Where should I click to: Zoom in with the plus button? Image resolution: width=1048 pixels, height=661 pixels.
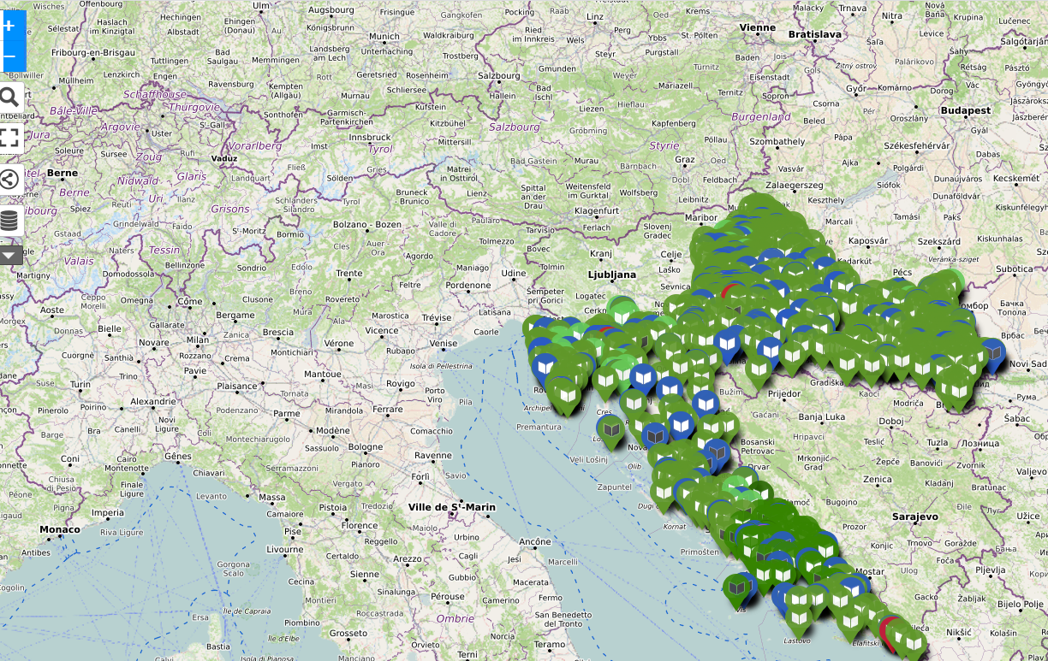click(9, 26)
